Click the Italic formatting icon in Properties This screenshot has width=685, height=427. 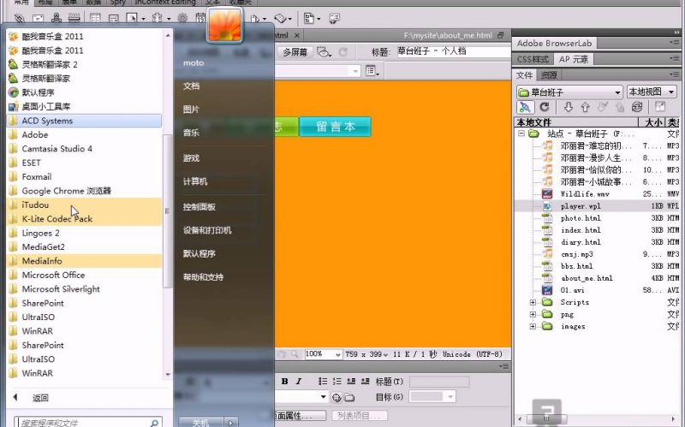tap(298, 382)
